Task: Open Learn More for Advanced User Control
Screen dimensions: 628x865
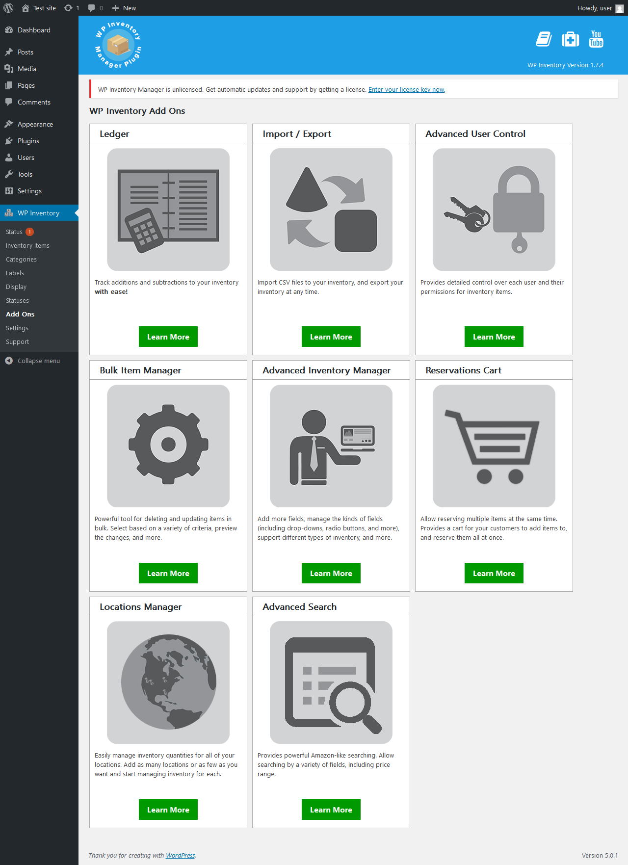Action: (494, 337)
